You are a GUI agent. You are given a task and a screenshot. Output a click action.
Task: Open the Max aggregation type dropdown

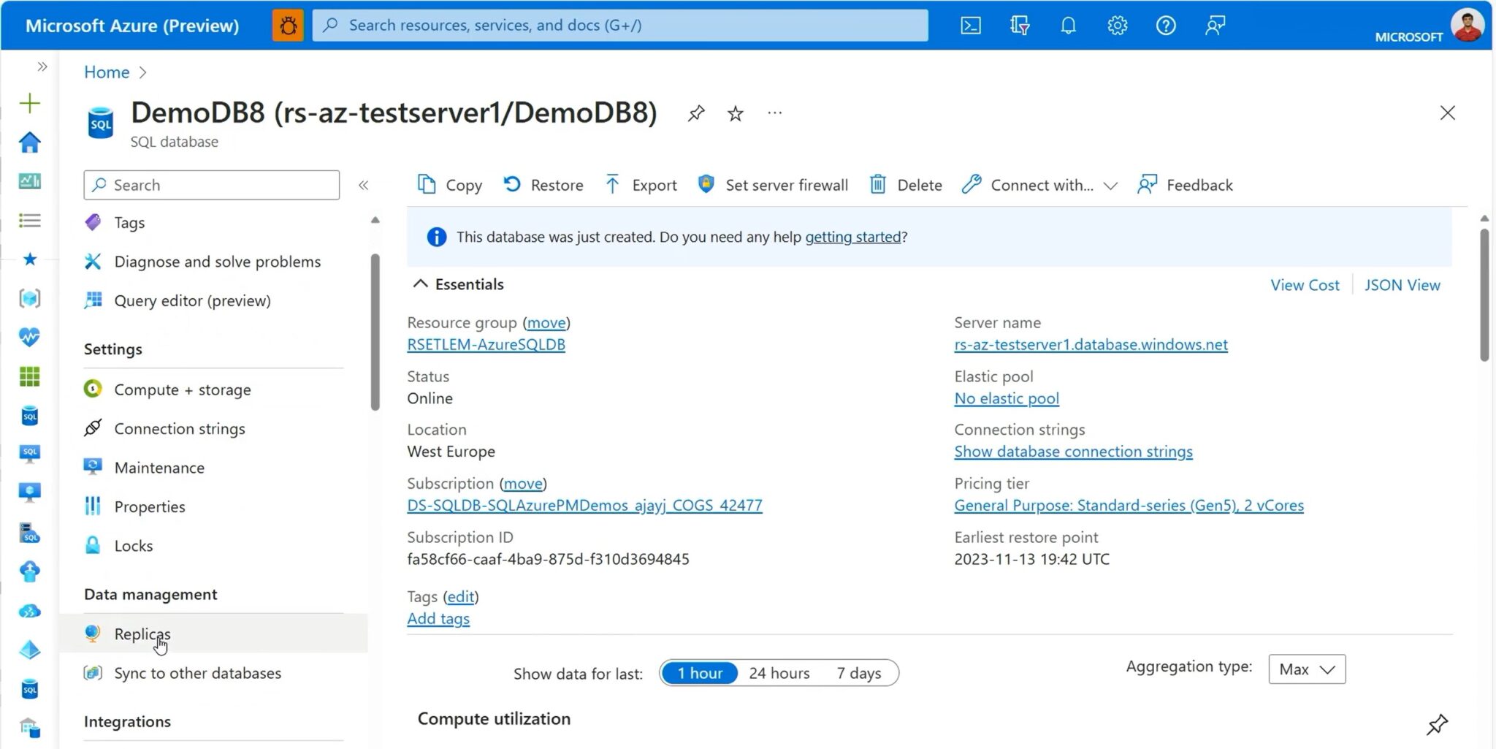(x=1307, y=669)
